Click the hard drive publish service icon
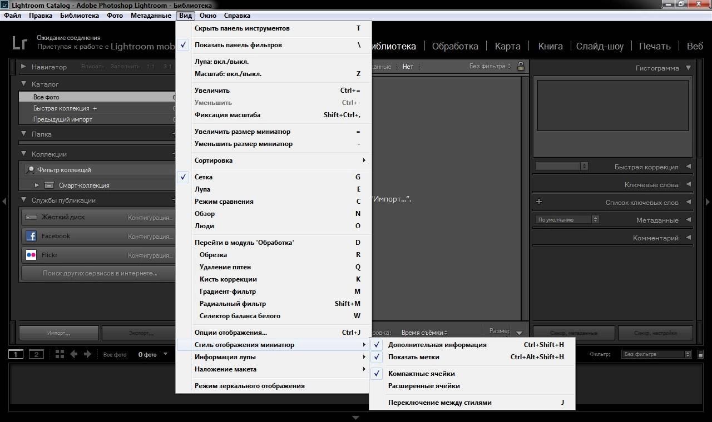This screenshot has width=712, height=422. click(31, 217)
